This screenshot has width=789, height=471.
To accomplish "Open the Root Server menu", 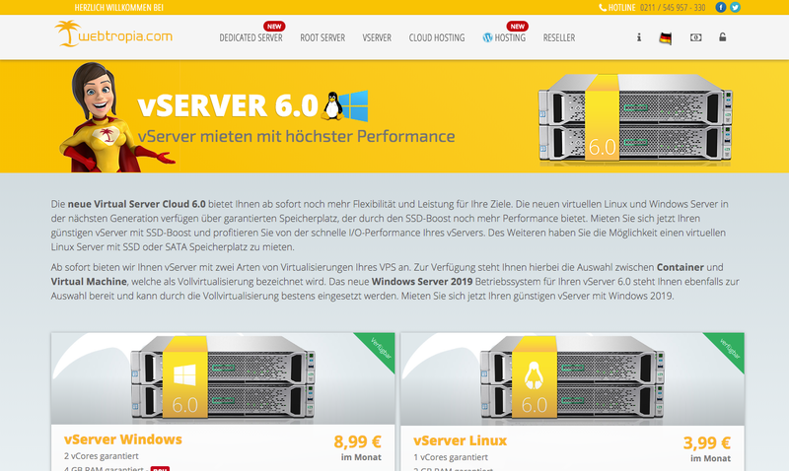I will click(323, 37).
